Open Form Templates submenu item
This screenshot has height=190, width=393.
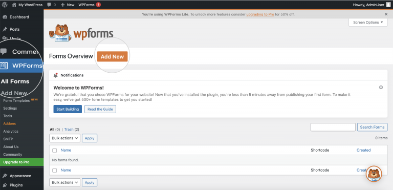tap(16, 100)
